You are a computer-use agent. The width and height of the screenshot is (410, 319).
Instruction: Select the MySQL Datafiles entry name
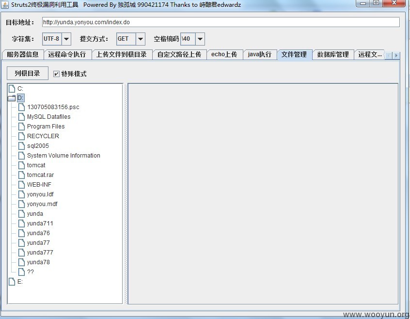(x=48, y=117)
